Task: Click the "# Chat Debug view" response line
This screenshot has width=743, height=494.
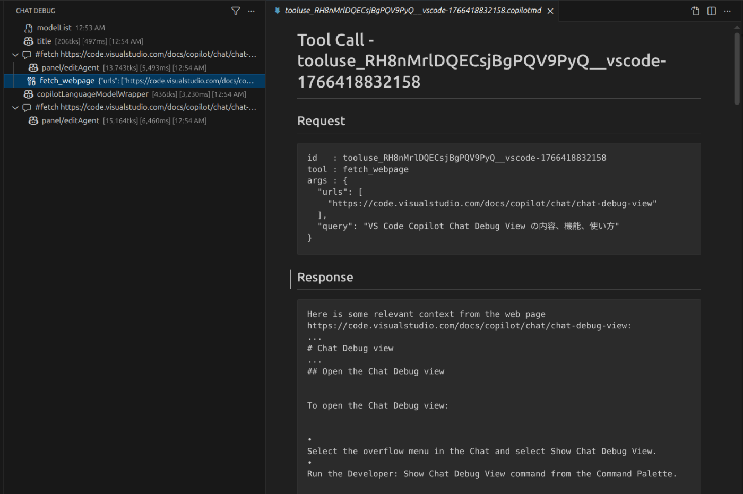Action: pyautogui.click(x=350, y=349)
